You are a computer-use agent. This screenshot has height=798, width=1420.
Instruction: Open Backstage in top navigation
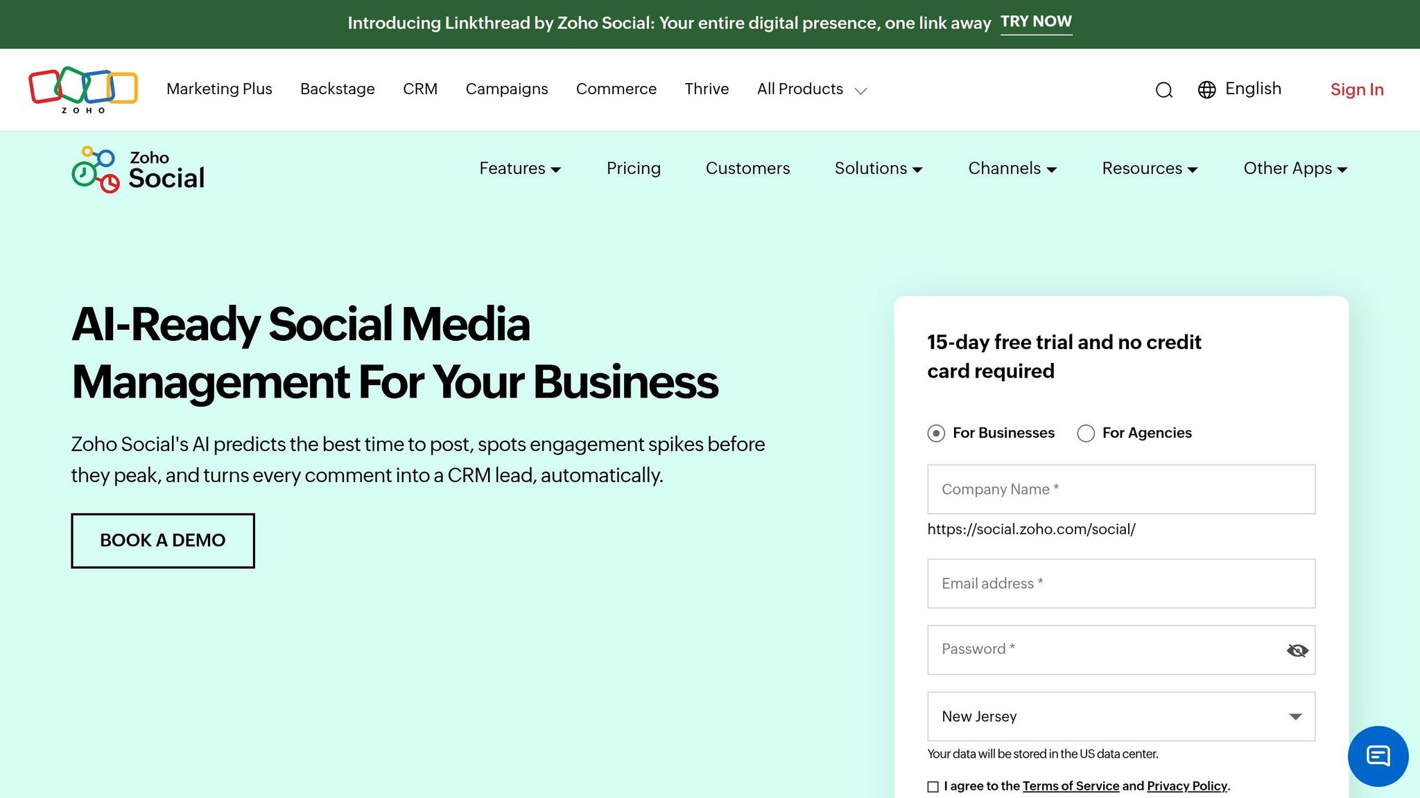[x=338, y=89]
